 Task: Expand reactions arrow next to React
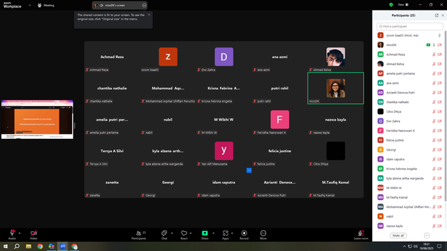coord(191,233)
